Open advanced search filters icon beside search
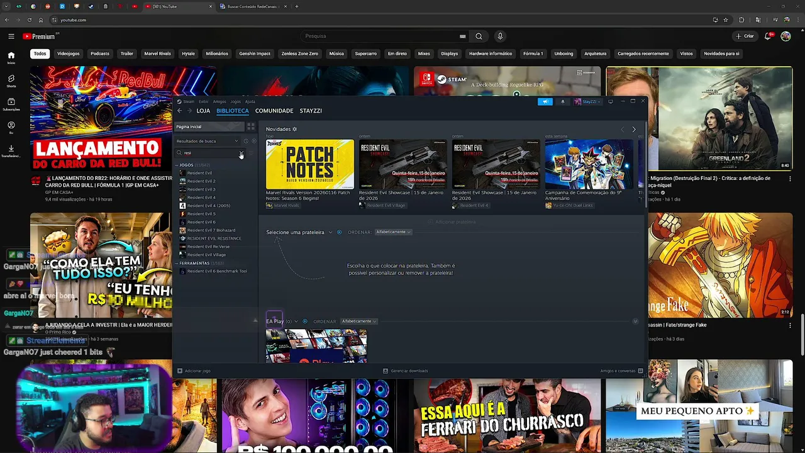The height and width of the screenshot is (453, 805). tap(251, 153)
